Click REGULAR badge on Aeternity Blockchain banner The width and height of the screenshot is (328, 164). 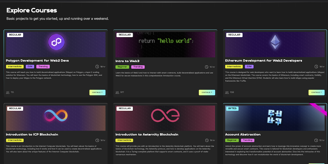click(x=125, y=108)
